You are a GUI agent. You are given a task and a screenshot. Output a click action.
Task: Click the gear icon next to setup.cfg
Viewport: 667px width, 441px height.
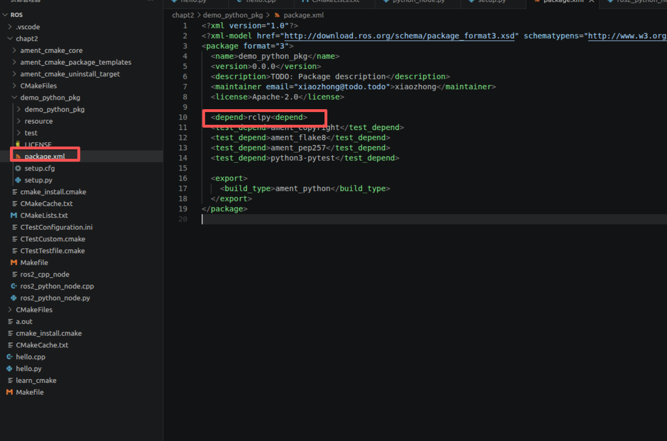(x=18, y=168)
